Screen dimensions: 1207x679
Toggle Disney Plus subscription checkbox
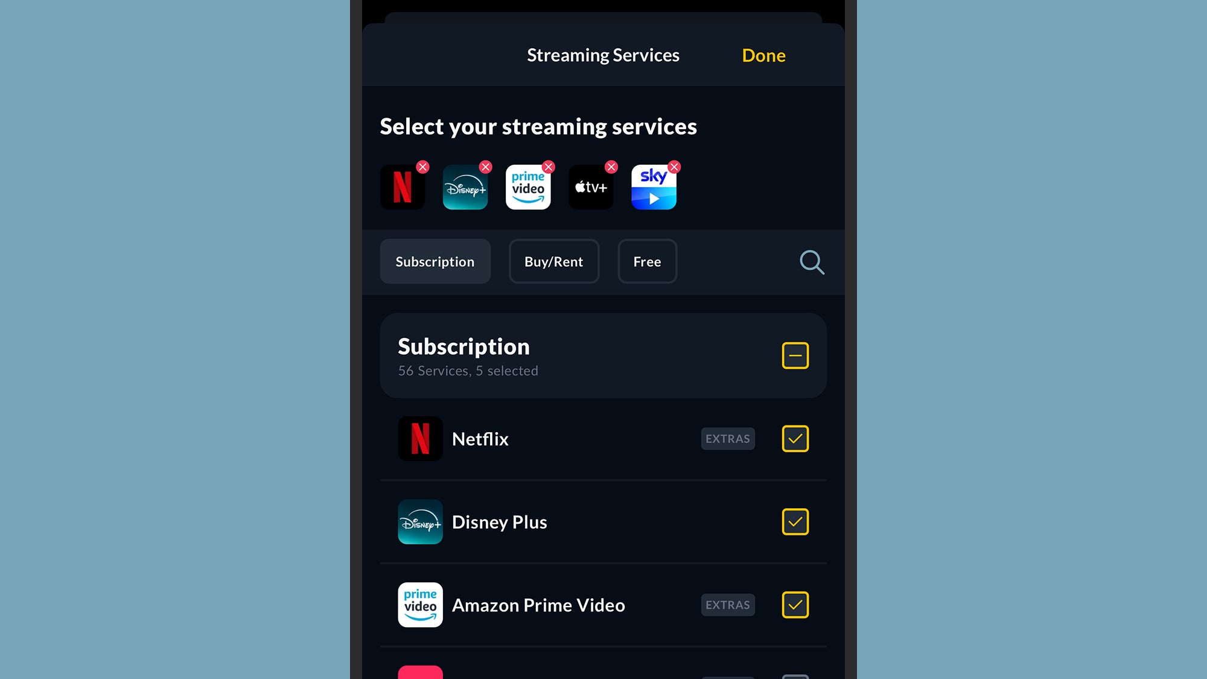tap(794, 521)
